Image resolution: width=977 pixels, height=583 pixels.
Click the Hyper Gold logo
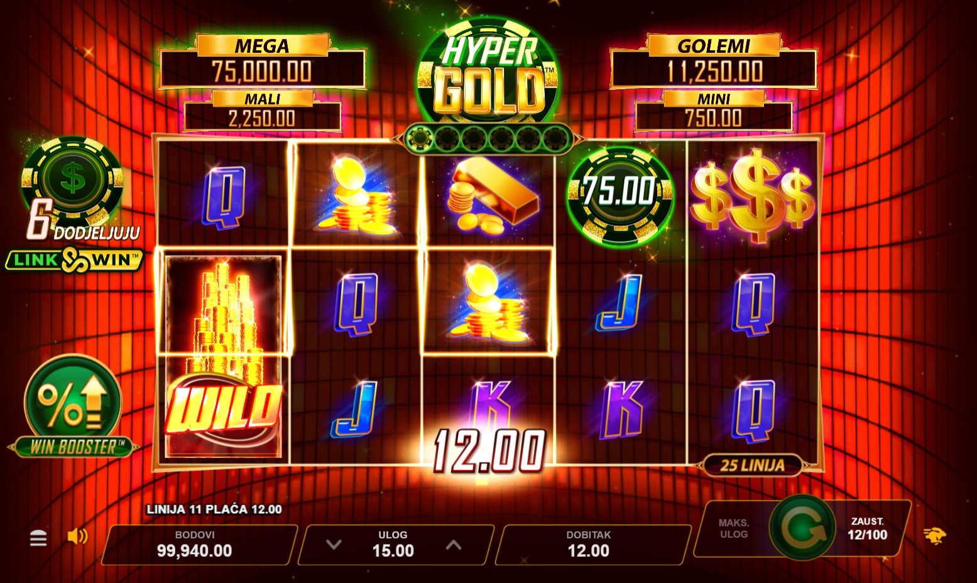pos(488,72)
